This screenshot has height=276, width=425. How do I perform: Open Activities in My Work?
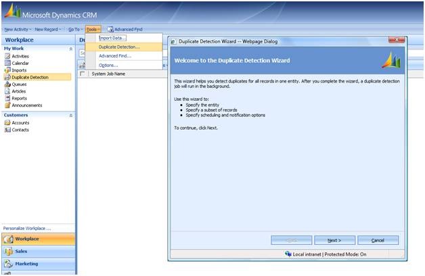(x=20, y=56)
